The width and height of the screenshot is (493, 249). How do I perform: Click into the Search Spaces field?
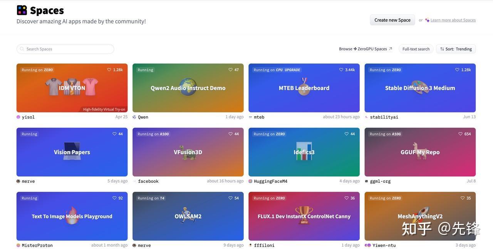coord(65,49)
